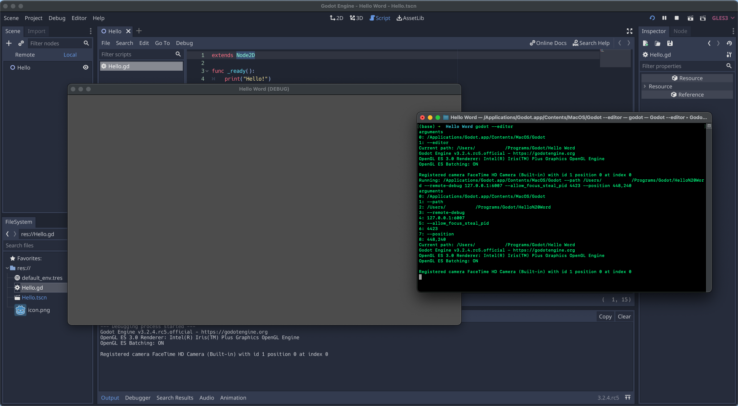
Task: Go to previous edited object in Inspector
Action: [x=709, y=43]
